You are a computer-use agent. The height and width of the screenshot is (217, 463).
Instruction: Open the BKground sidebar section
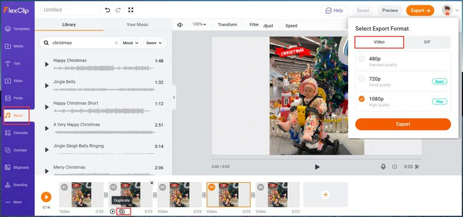17,167
